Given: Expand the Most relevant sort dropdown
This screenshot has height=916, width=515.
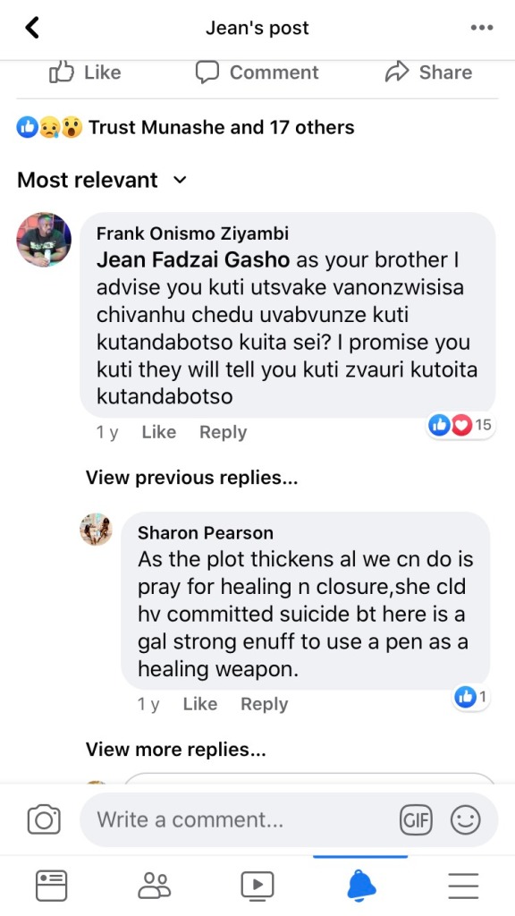Looking at the screenshot, I should (x=102, y=180).
